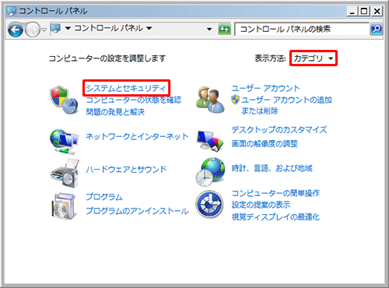Open the address bar history dropdown

pos(209,30)
